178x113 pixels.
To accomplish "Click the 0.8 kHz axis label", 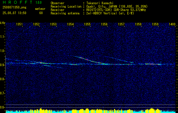I will (2, 79).
